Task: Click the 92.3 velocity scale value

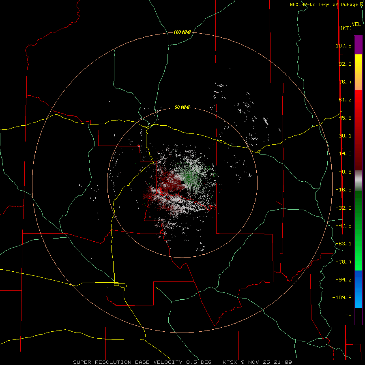Action: click(345, 64)
